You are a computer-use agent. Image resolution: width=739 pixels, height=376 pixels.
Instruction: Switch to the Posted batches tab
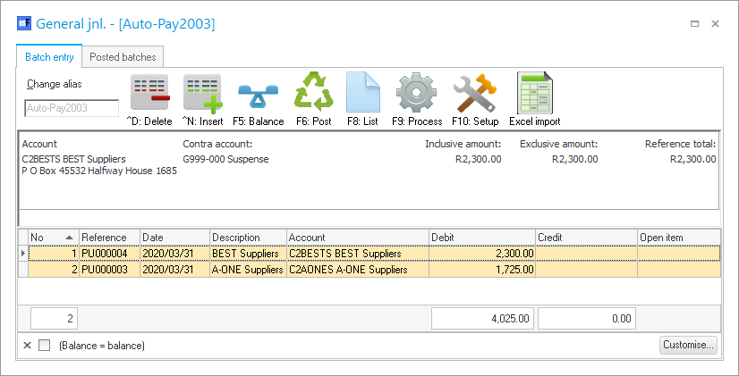123,57
